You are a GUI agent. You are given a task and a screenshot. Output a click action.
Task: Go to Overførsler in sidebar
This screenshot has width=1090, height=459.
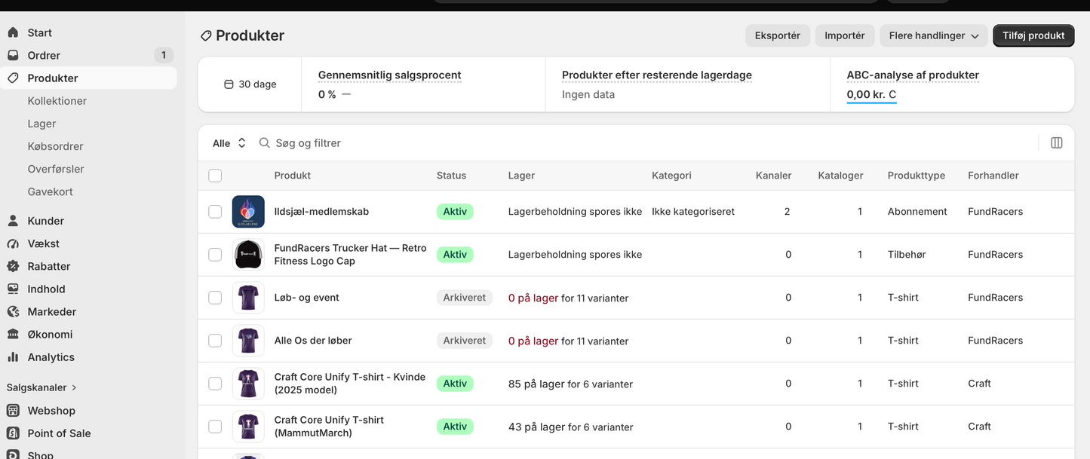(x=56, y=169)
